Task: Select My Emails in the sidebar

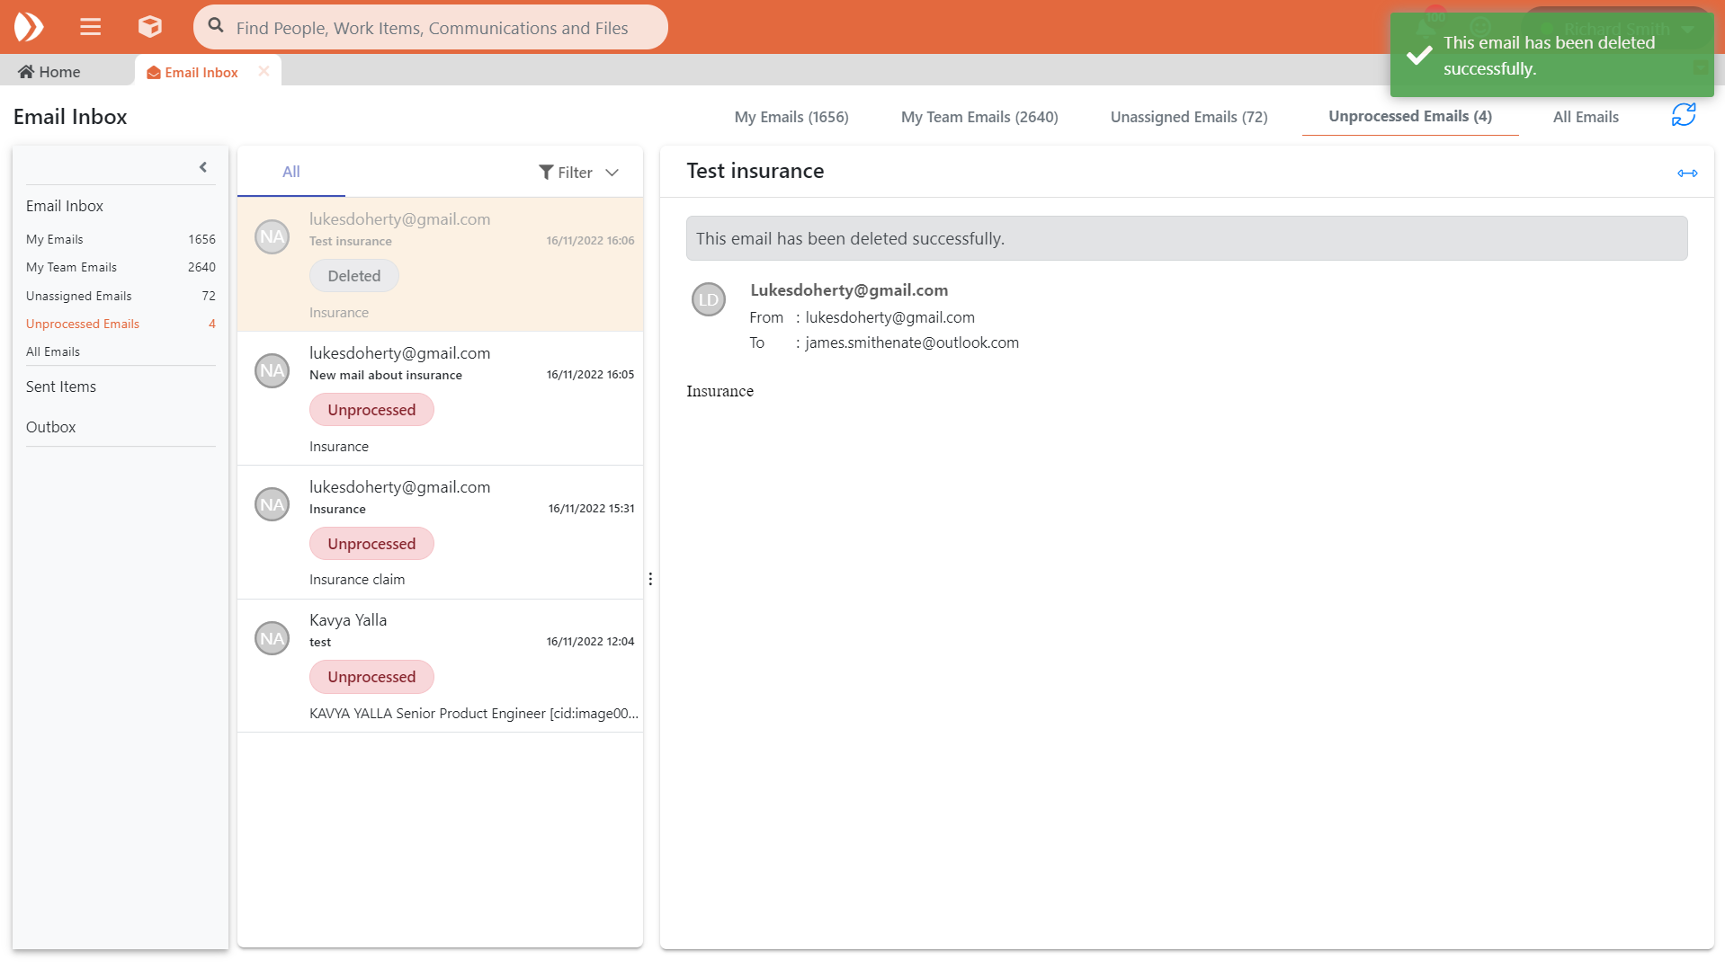Action: (55, 239)
